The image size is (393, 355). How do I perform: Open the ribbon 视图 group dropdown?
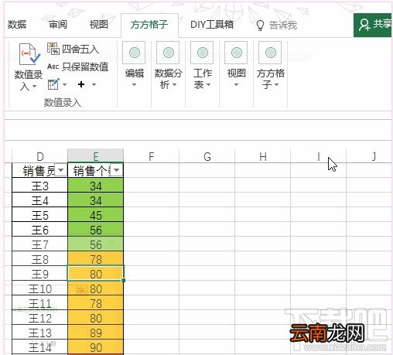click(236, 84)
